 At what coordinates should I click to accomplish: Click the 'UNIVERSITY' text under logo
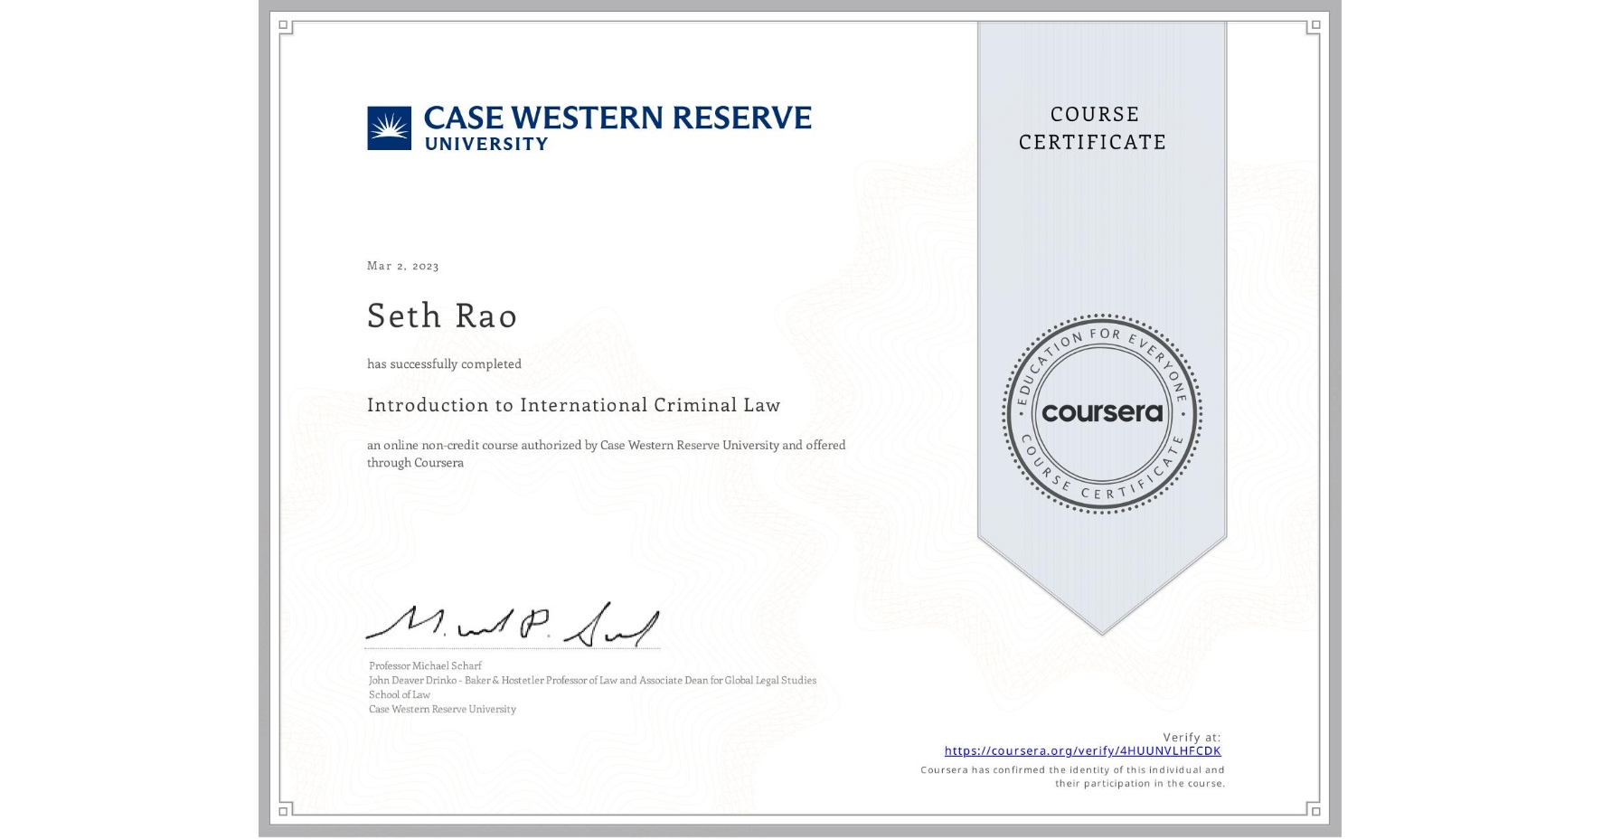point(485,144)
